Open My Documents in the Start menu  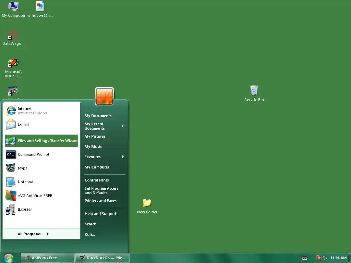pyautogui.click(x=98, y=116)
